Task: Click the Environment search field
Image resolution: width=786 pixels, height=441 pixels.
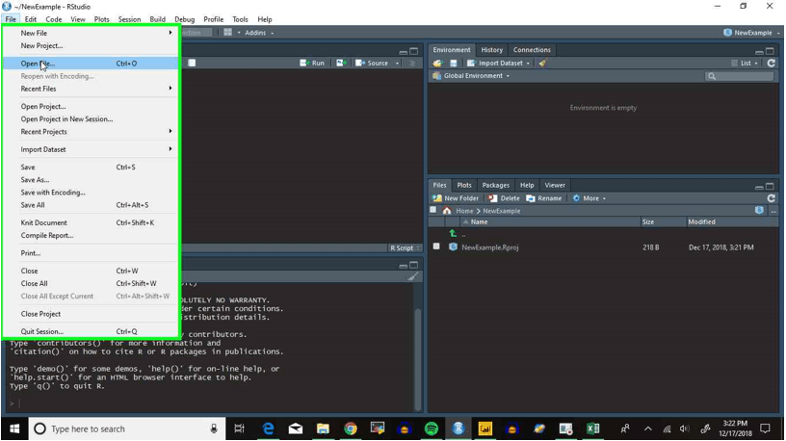Action: coord(740,76)
